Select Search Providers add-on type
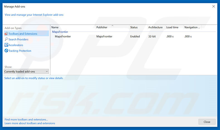 (18, 40)
